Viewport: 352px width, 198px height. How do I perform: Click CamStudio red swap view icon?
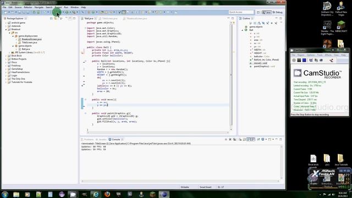pos(331,60)
